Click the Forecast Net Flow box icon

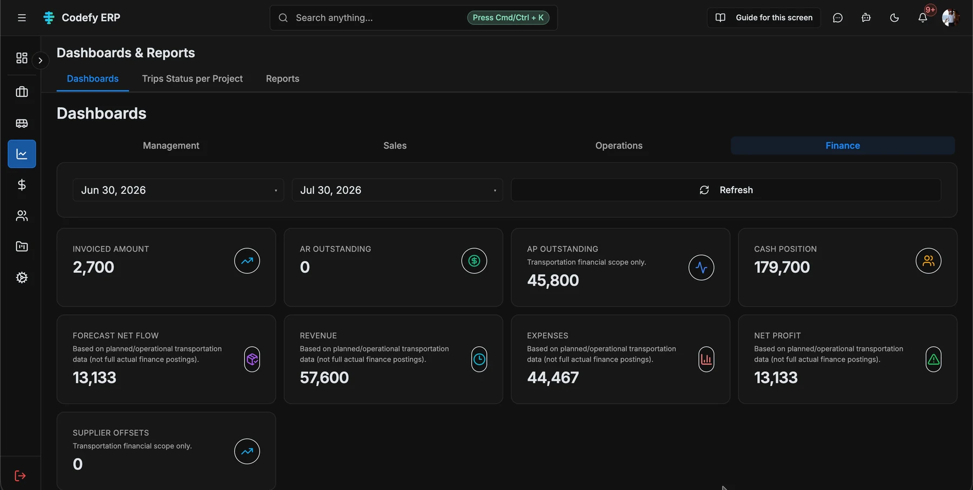tap(252, 359)
